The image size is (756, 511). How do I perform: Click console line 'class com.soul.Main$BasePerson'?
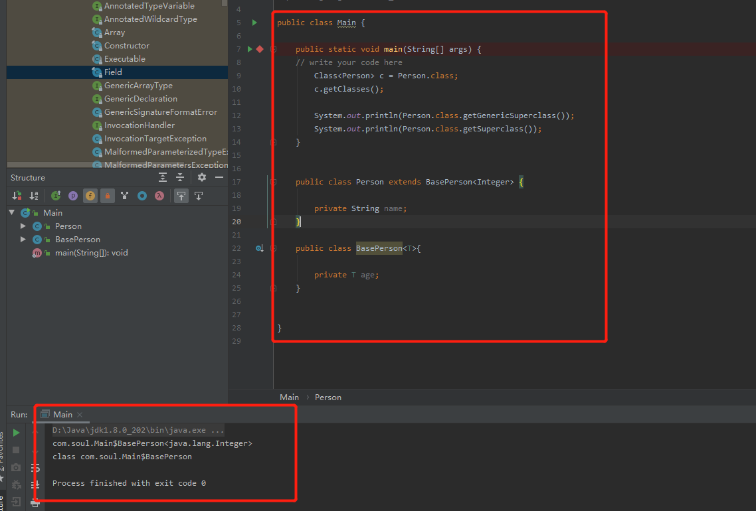[122, 457]
